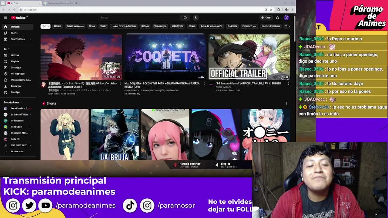The width and height of the screenshot is (388, 218).
Task: Open Videos que me gustan list
Action: (x=17, y=80)
